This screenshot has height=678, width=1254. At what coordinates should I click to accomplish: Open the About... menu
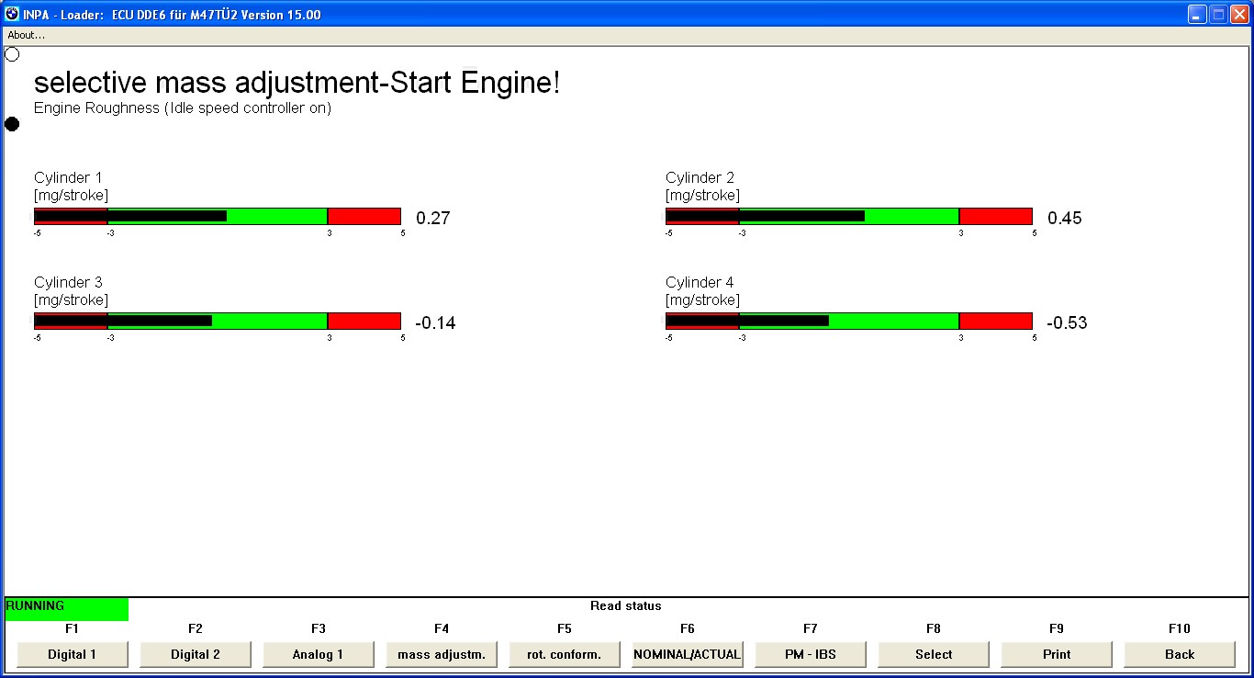[26, 35]
